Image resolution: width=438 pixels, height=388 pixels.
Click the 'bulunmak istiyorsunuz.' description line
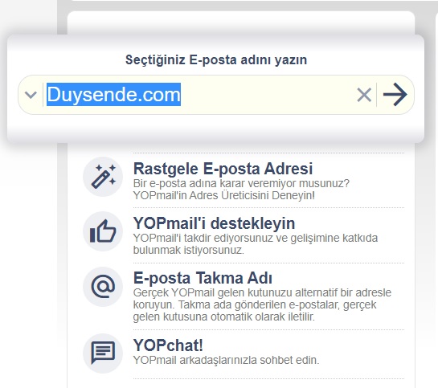tap(189, 250)
